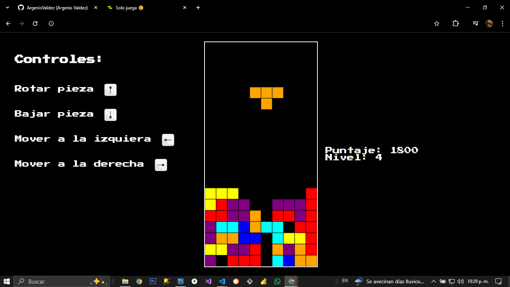Click the up arrow key icon for rotating
Viewport: 510px width, 287px height.
click(x=110, y=90)
